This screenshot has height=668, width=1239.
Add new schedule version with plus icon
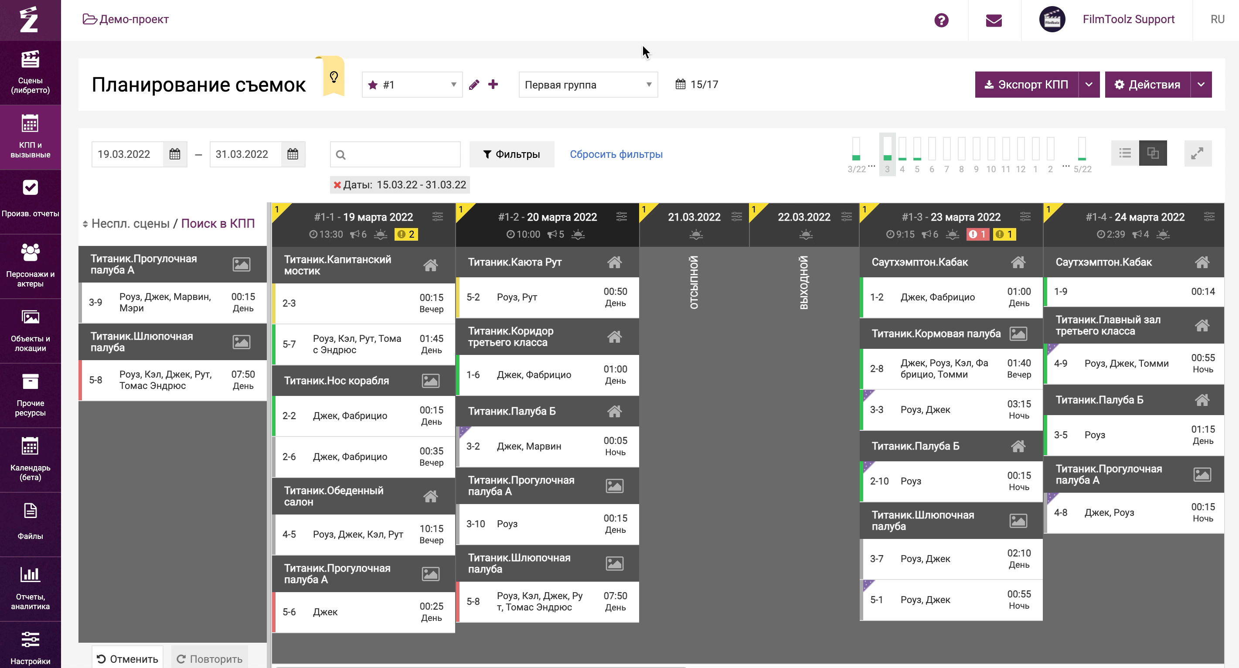[493, 85]
